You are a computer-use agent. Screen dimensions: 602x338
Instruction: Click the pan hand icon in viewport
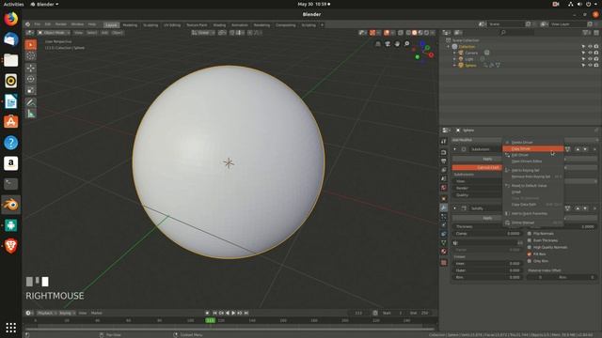click(x=397, y=44)
